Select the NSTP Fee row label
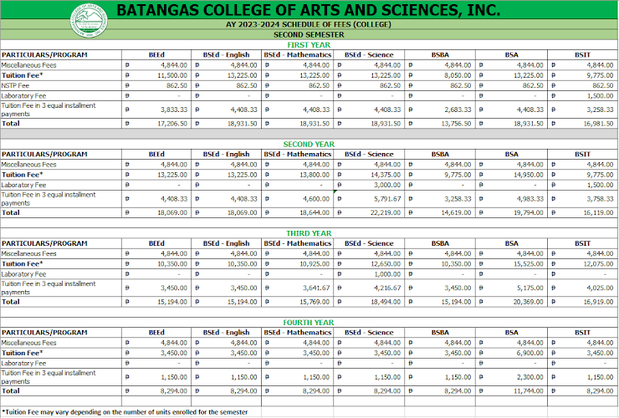 (15, 85)
